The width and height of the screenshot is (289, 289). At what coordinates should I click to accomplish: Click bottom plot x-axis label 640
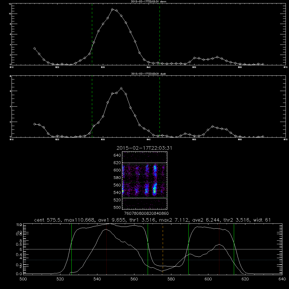pyautogui.click(x=282, y=279)
